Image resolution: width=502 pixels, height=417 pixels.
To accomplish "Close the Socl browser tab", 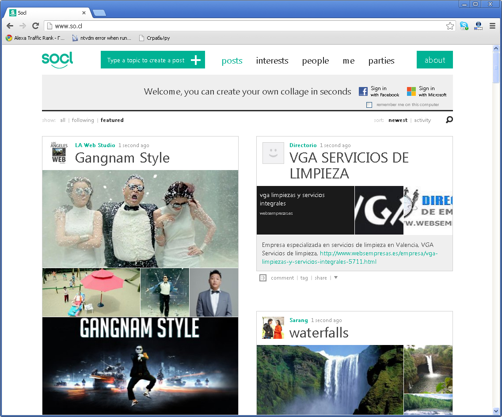I will (84, 13).
